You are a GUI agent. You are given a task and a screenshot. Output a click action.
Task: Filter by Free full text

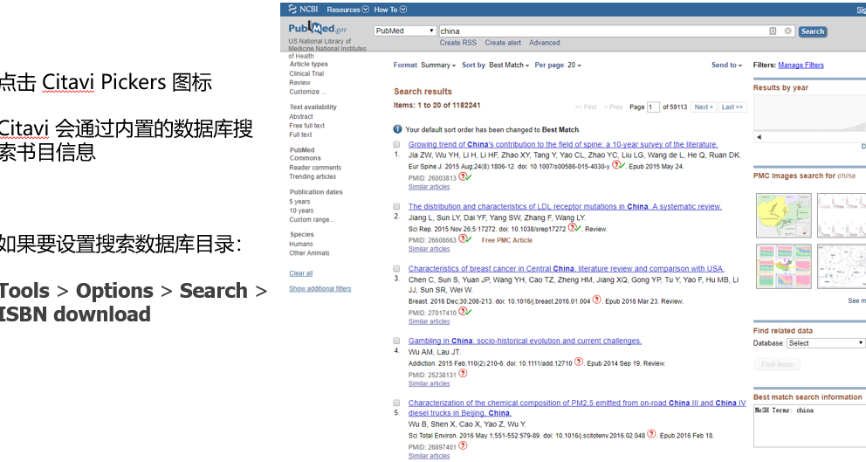(x=307, y=126)
